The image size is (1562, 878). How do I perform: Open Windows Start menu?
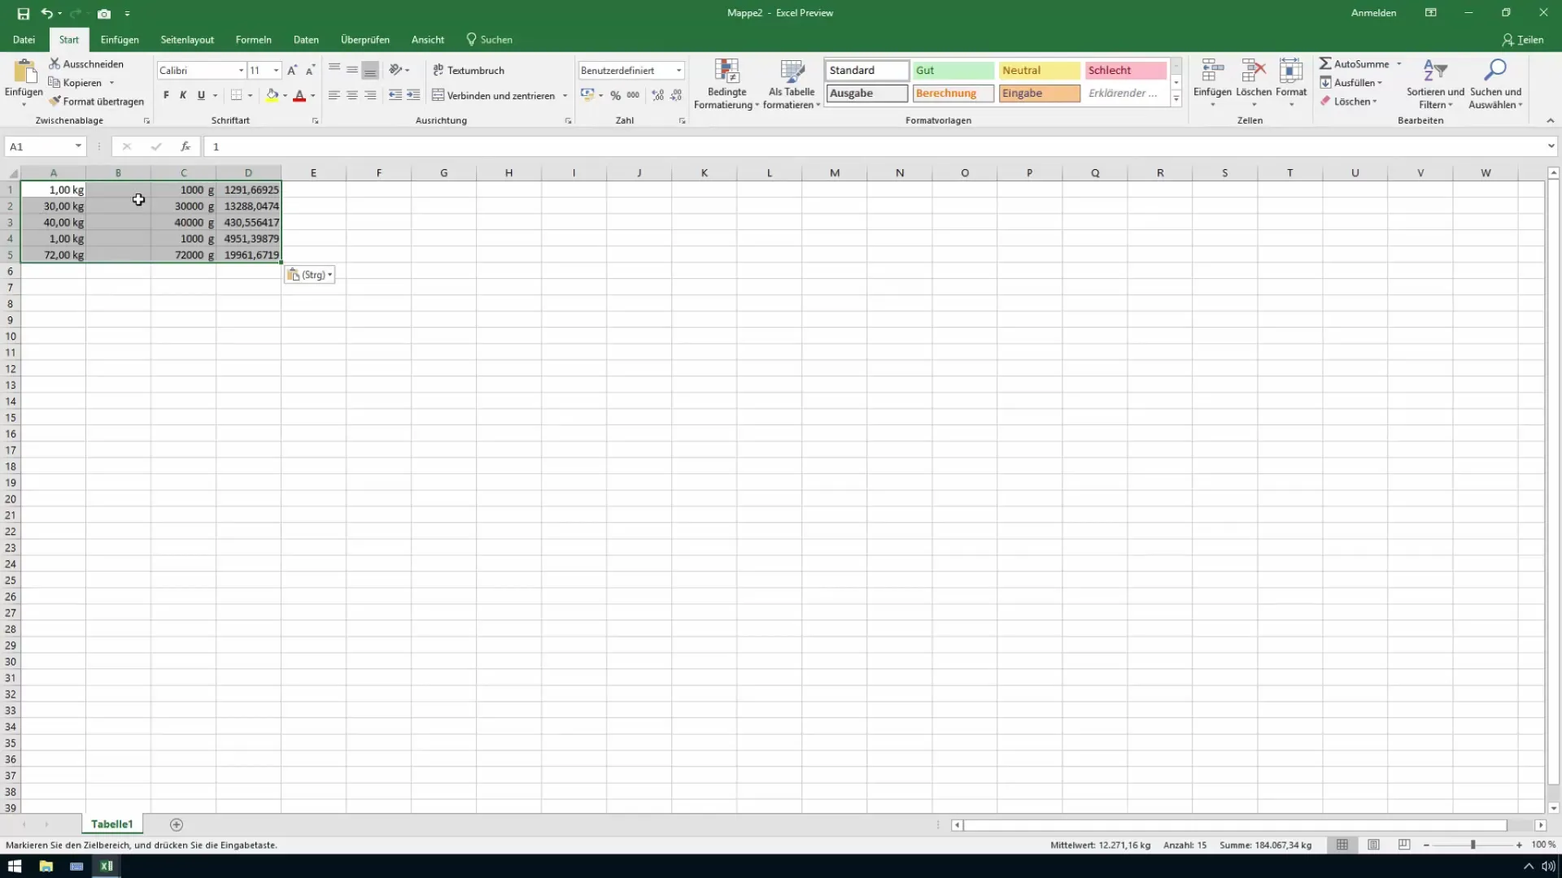click(x=15, y=866)
